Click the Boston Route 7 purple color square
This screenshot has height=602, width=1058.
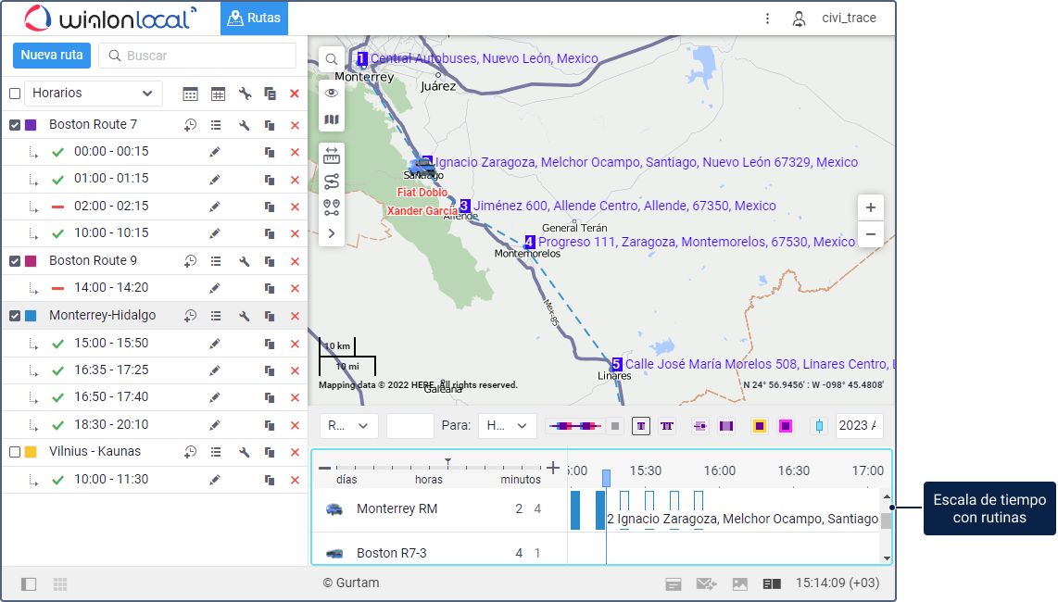[31, 125]
